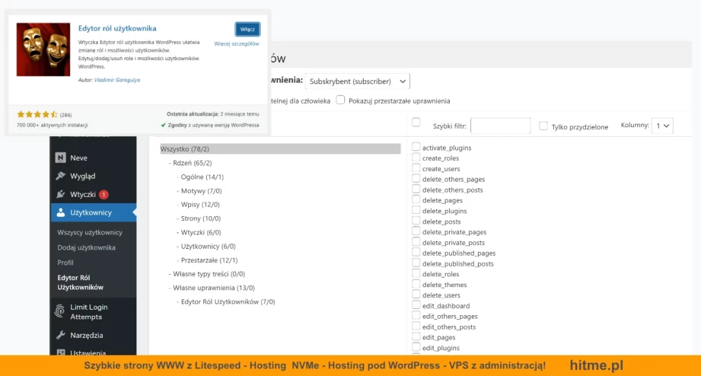Click the Użytkownicy person icon

(x=61, y=213)
